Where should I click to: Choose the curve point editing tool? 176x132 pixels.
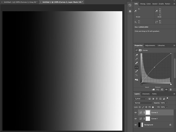[136, 67]
